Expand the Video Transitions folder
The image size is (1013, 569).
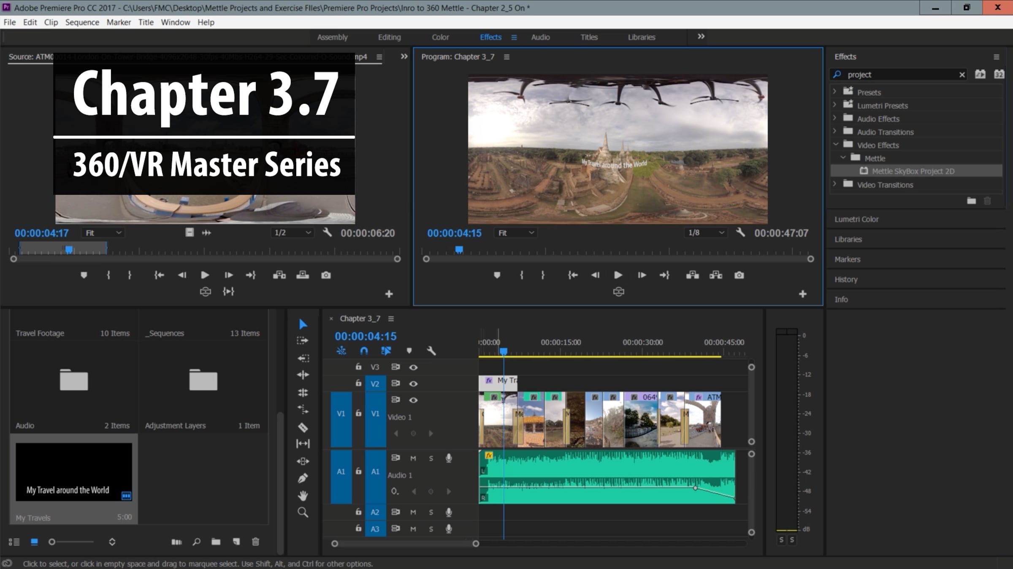834,184
